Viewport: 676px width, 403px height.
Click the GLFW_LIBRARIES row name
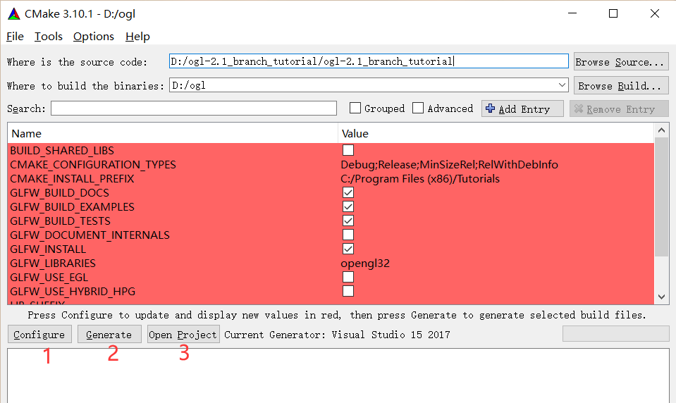53,263
